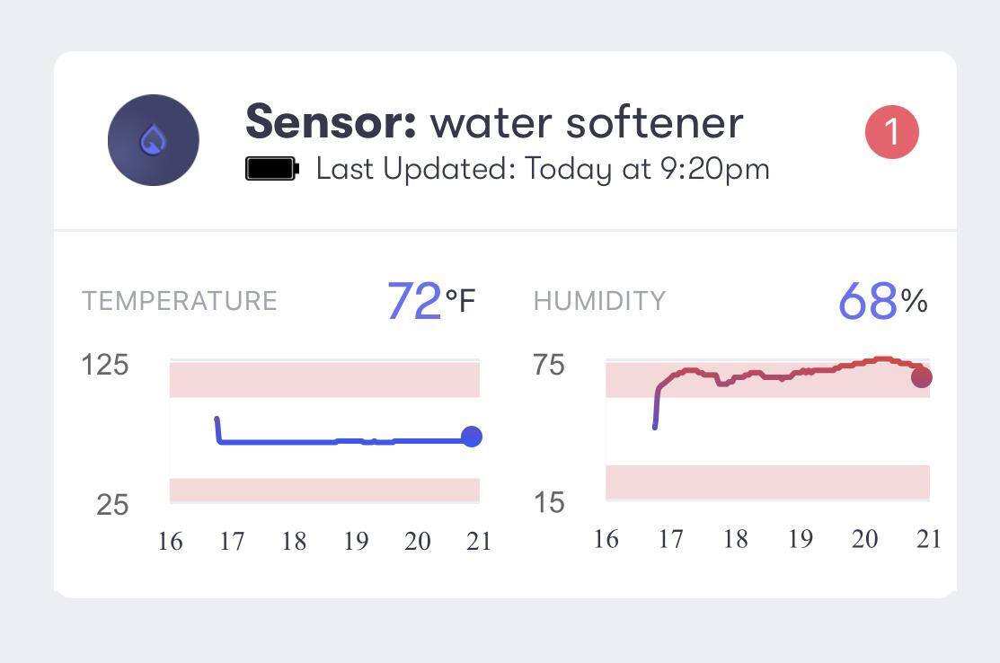This screenshot has width=1000, height=663.
Task: Click the 68% humidity reading
Action: [881, 301]
